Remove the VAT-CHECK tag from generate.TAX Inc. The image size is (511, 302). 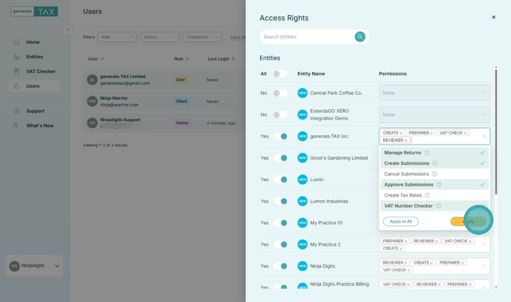465,133
